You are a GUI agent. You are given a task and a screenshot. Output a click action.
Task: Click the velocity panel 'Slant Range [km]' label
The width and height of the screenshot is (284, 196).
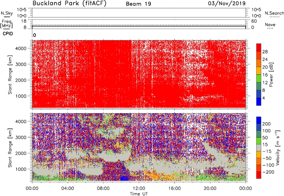[10, 148]
